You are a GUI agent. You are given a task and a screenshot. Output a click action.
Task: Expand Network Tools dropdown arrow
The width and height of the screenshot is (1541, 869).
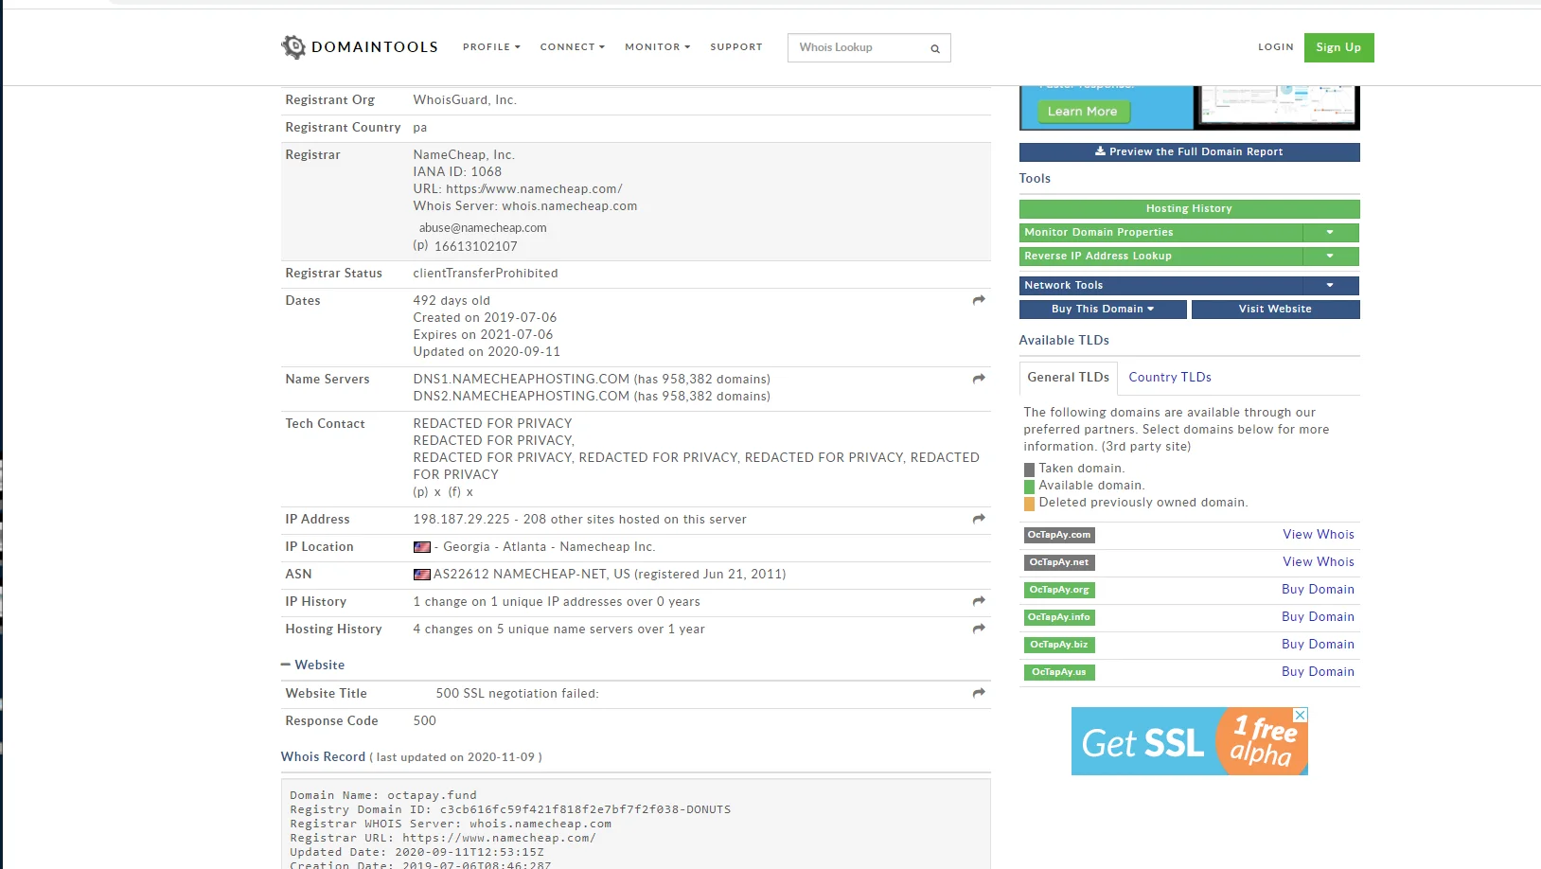[x=1330, y=285]
